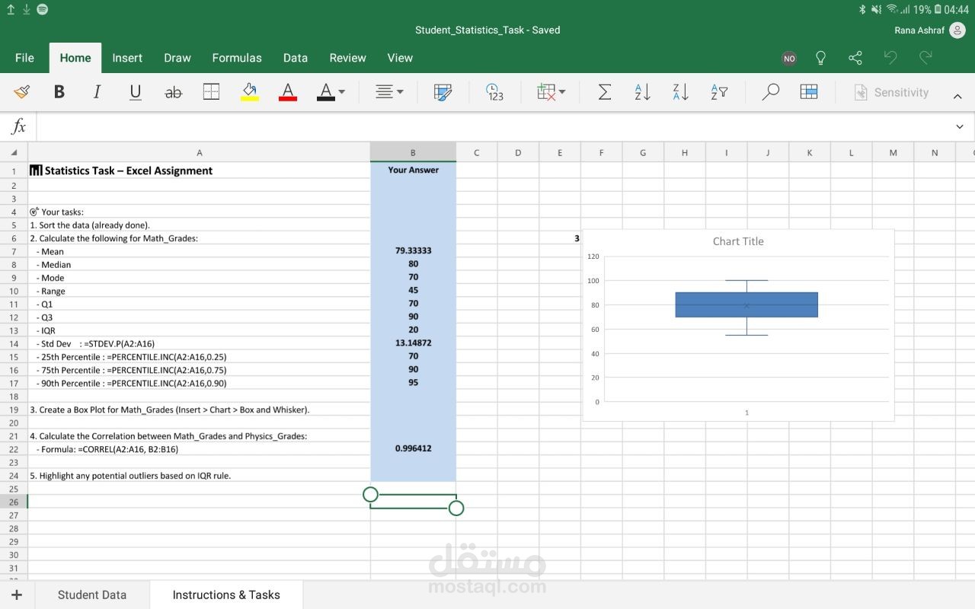Toggle Bold formatting

coord(59,92)
